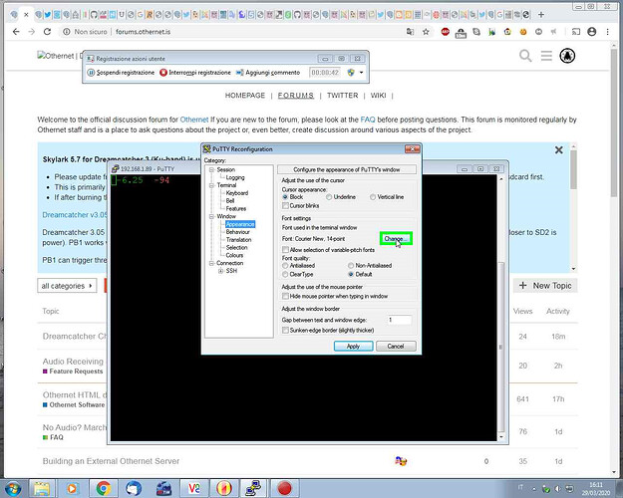
Task: Open the Chrome three-dot menu
Action: point(607,31)
